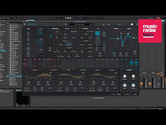Open the Pigments hamburger menu
The height and width of the screenshot is (125, 166).
tap(25, 24)
